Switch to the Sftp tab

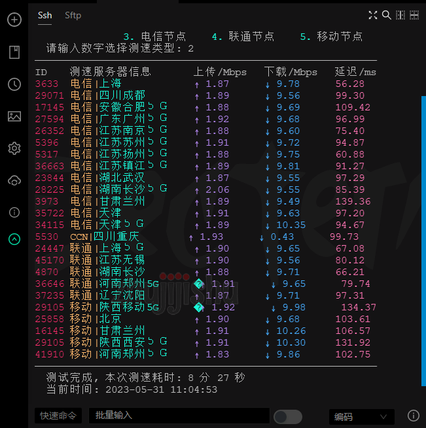[73, 15]
